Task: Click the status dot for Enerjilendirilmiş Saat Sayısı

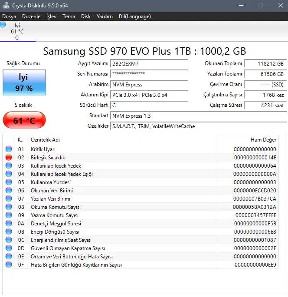Action: point(9,240)
